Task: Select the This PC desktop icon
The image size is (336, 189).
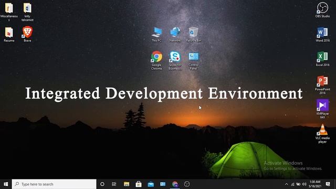Action: (156, 34)
